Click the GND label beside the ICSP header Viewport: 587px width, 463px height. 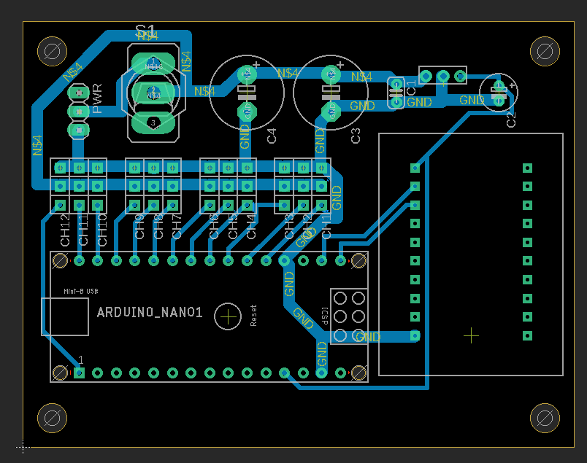(x=368, y=337)
